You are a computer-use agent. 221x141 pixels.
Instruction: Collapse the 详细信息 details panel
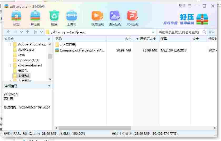tap(49, 86)
